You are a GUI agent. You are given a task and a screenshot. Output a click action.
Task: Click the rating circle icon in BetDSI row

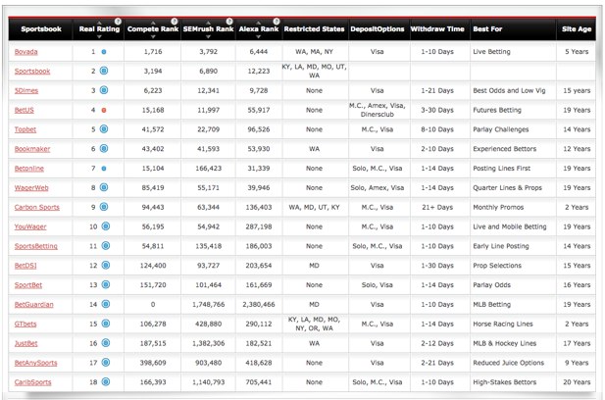106,266
